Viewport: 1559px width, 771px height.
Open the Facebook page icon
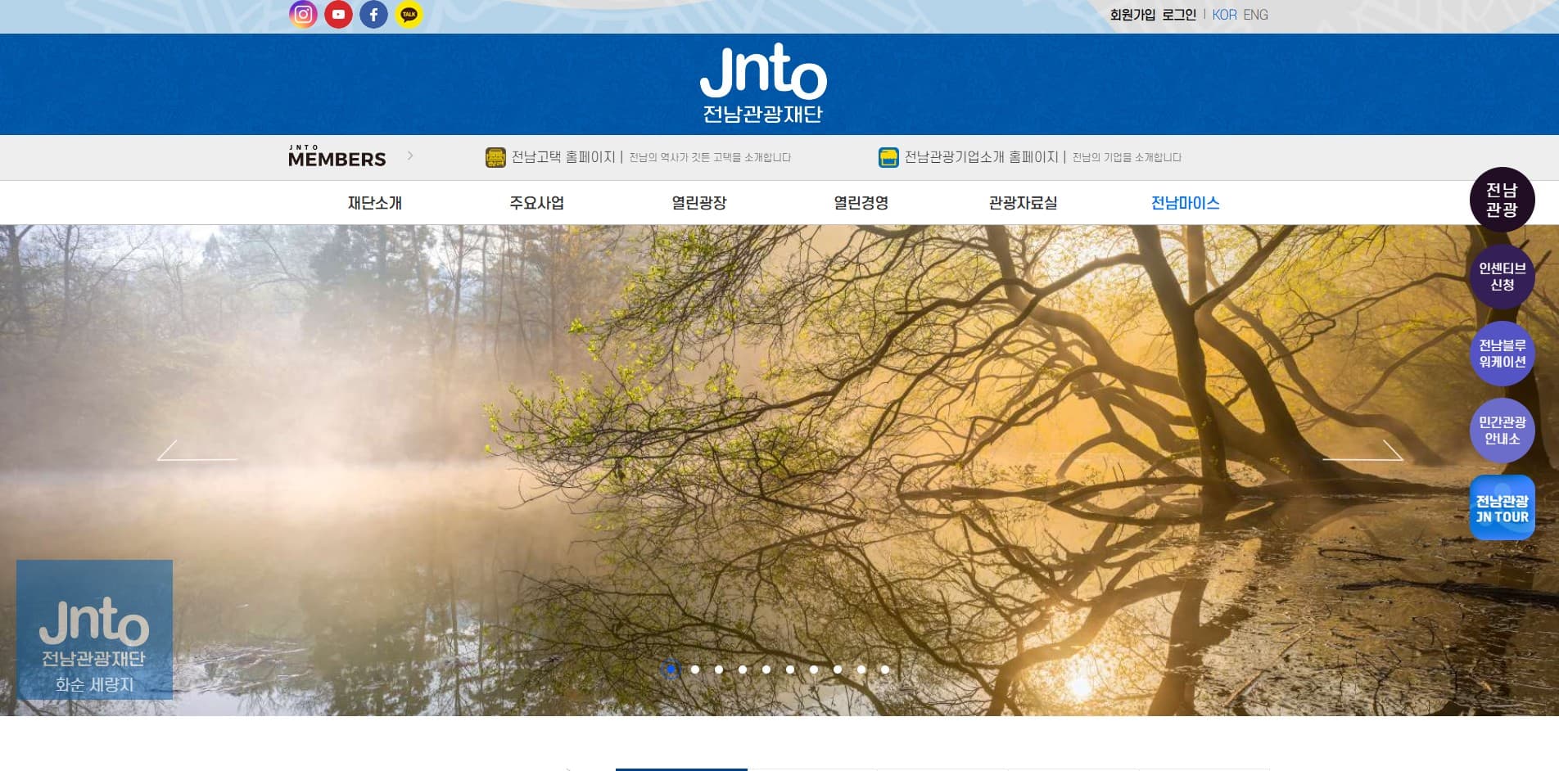point(373,15)
